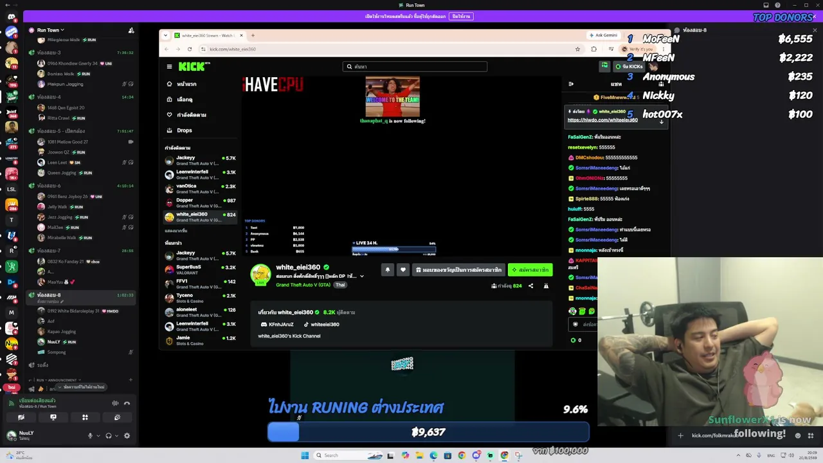823x463 pixels.
Task: Open microphone input options dropdown
Action: tap(98, 436)
